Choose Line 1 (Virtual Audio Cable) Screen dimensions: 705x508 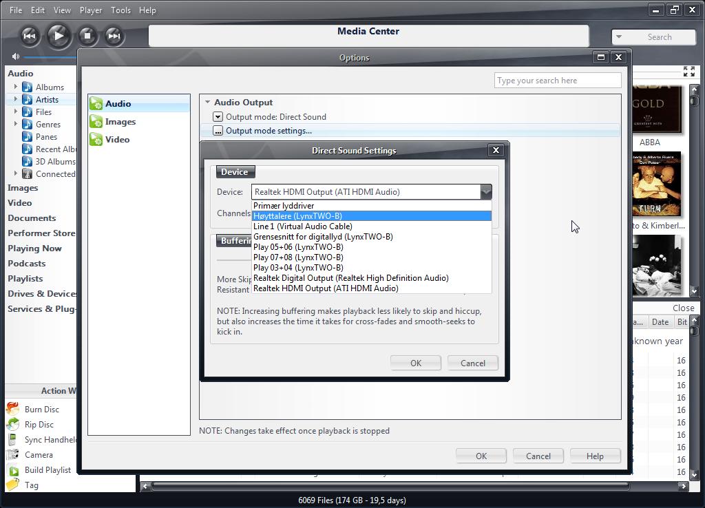[371, 226]
